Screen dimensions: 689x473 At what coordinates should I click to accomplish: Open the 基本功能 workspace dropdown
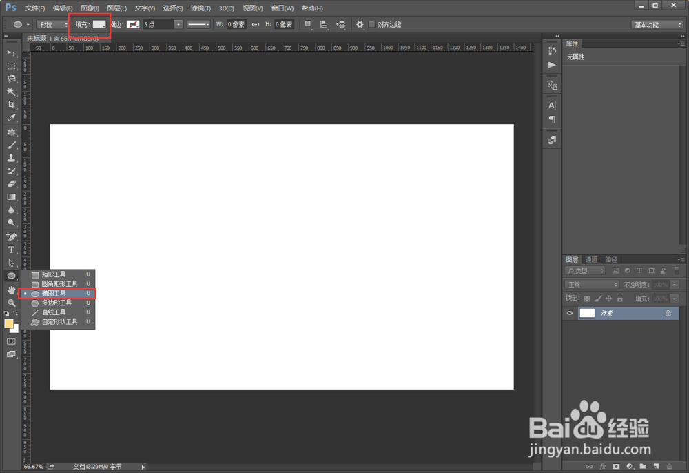pyautogui.click(x=657, y=25)
